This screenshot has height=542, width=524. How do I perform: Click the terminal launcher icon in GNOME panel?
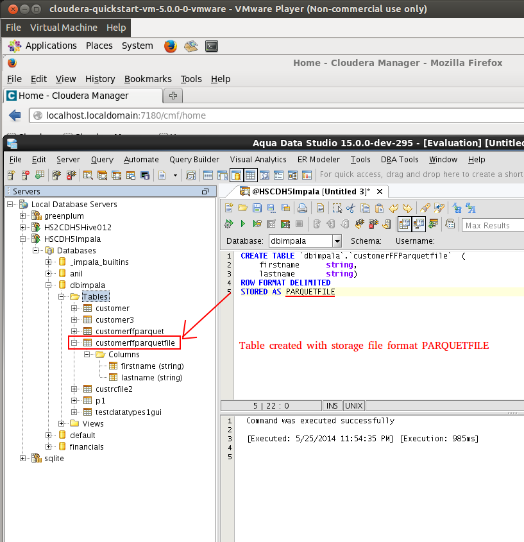tap(212, 46)
